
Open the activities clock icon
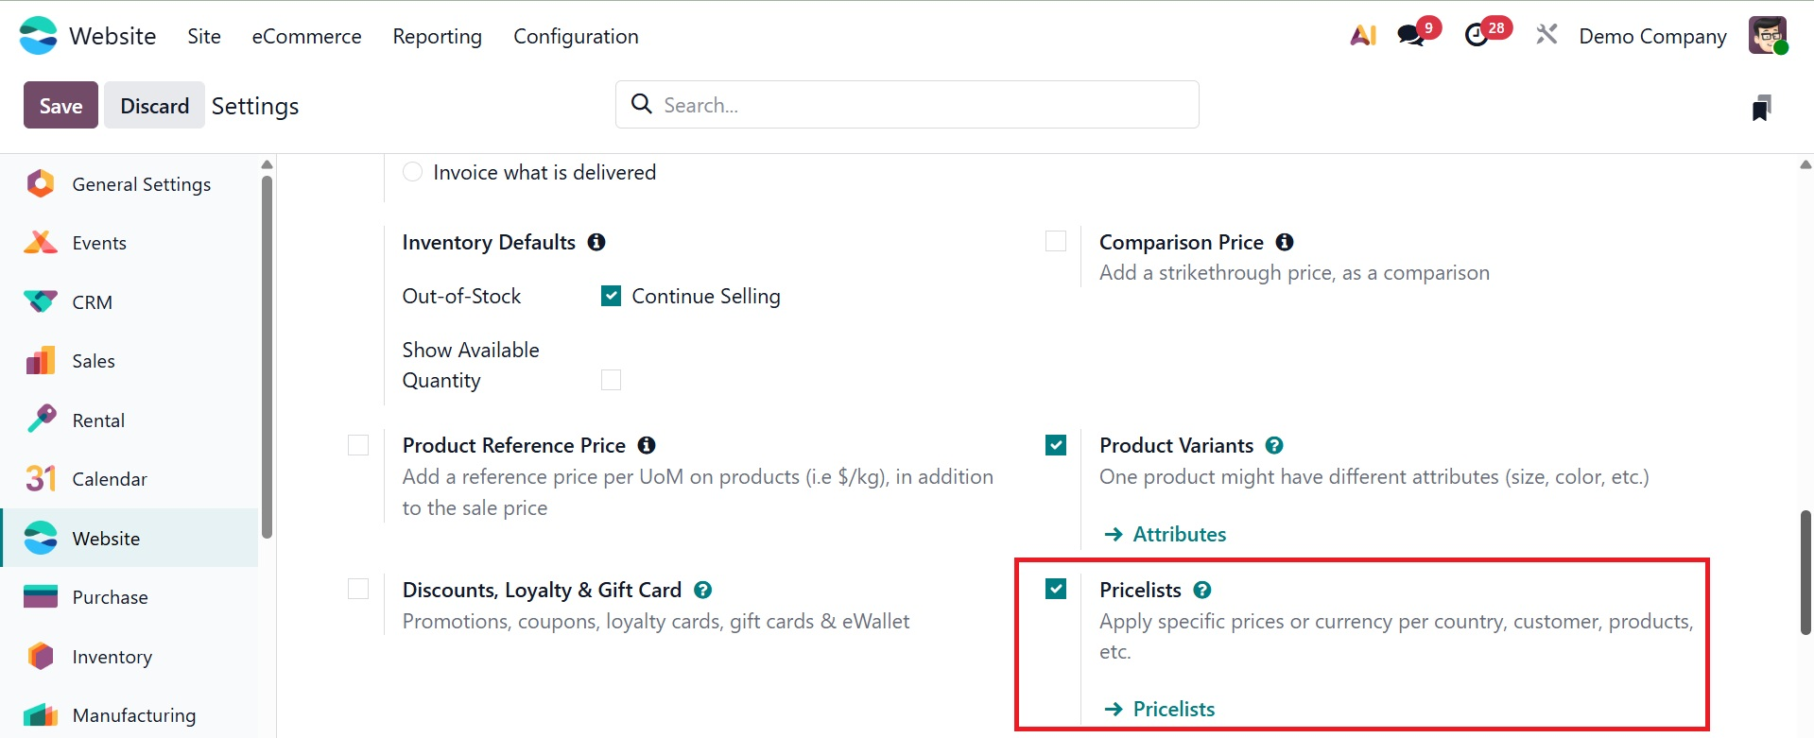(1477, 36)
